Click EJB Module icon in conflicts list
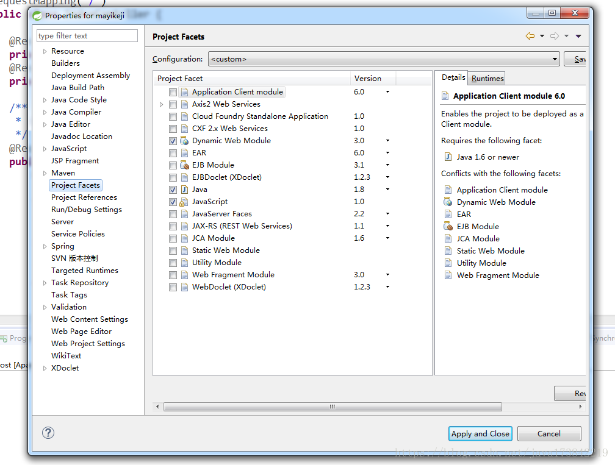This screenshot has height=465, width=615. [x=448, y=227]
